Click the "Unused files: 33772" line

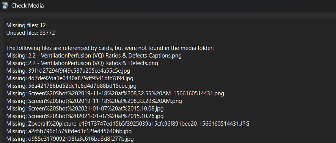(x=31, y=33)
